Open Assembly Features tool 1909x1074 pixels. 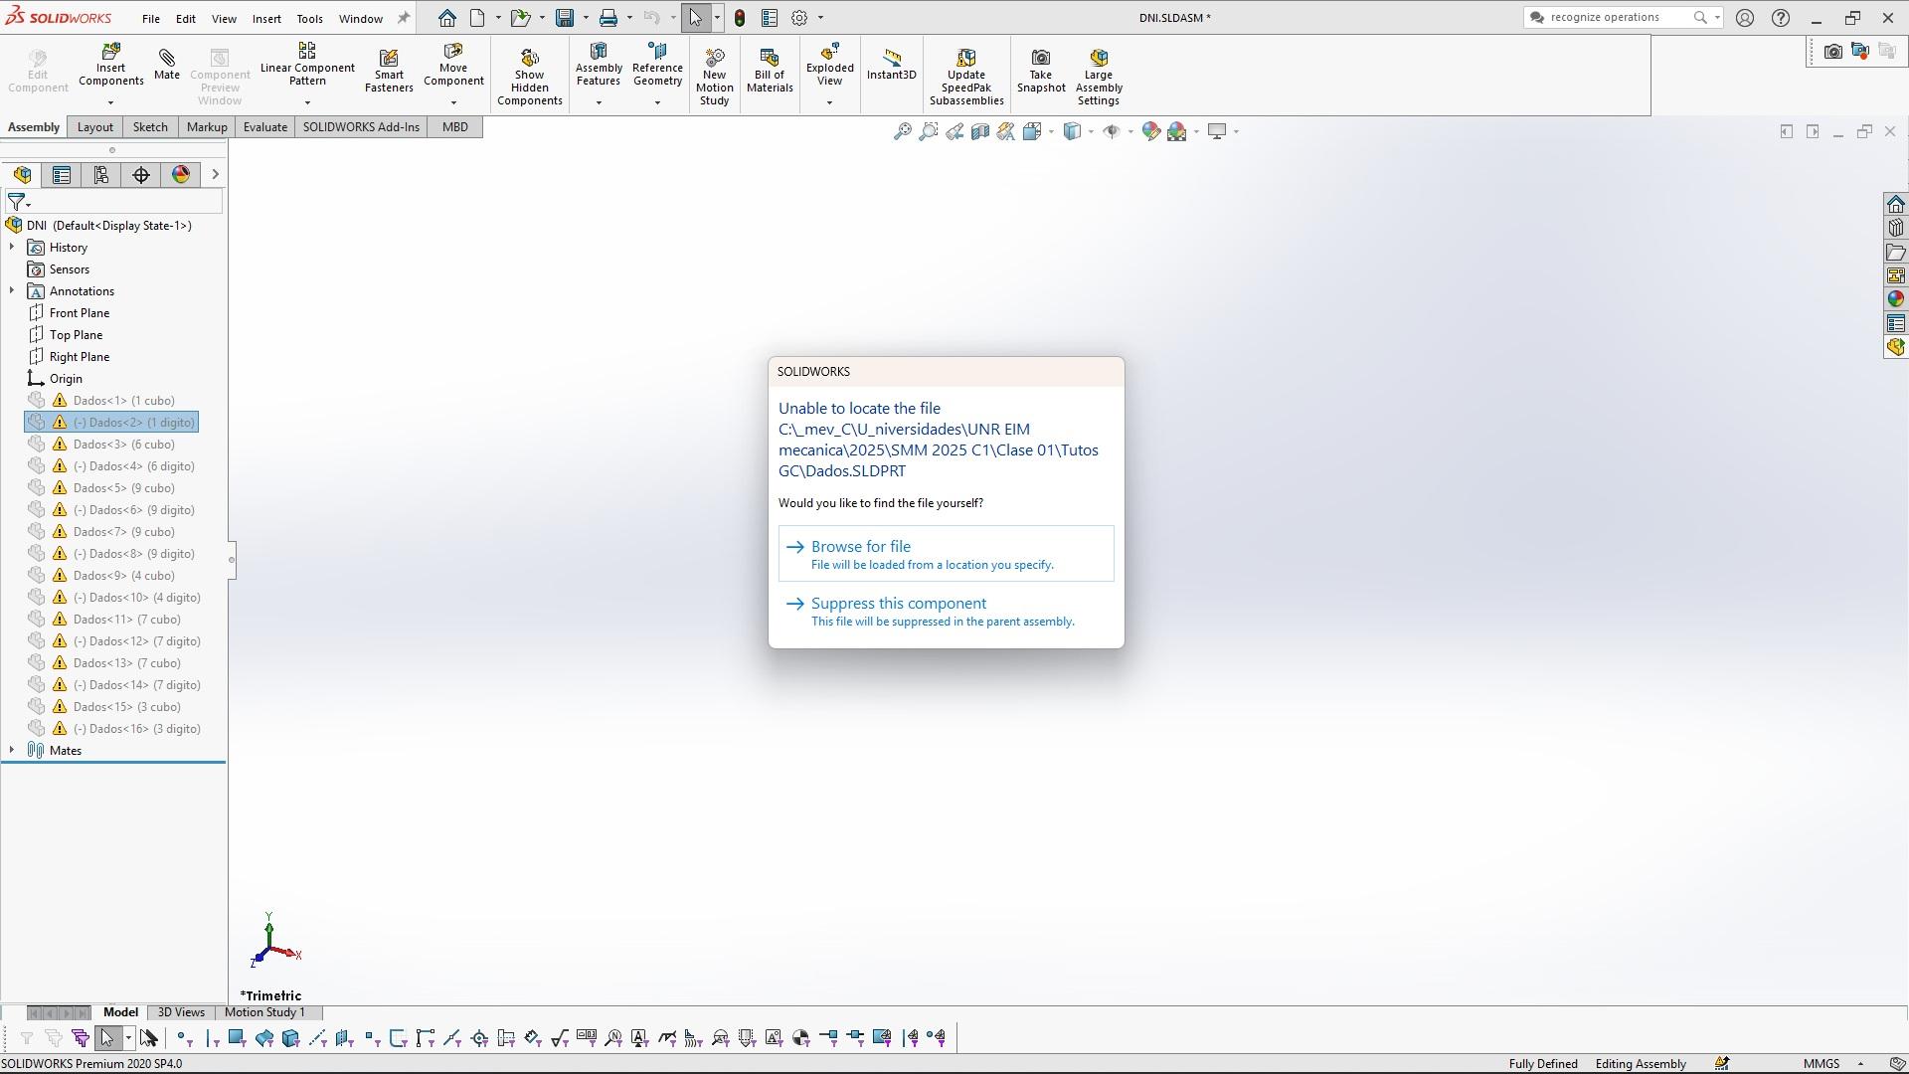(x=599, y=66)
